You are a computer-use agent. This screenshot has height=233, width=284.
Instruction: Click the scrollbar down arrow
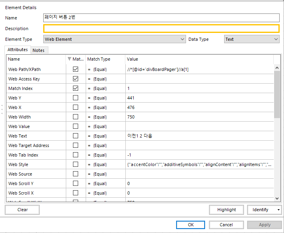pos(277,198)
